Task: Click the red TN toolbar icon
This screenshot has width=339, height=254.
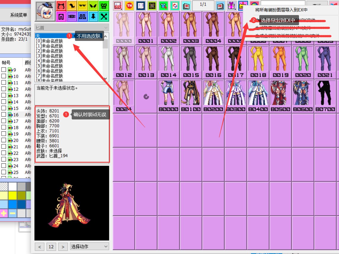Action: click(129, 6)
